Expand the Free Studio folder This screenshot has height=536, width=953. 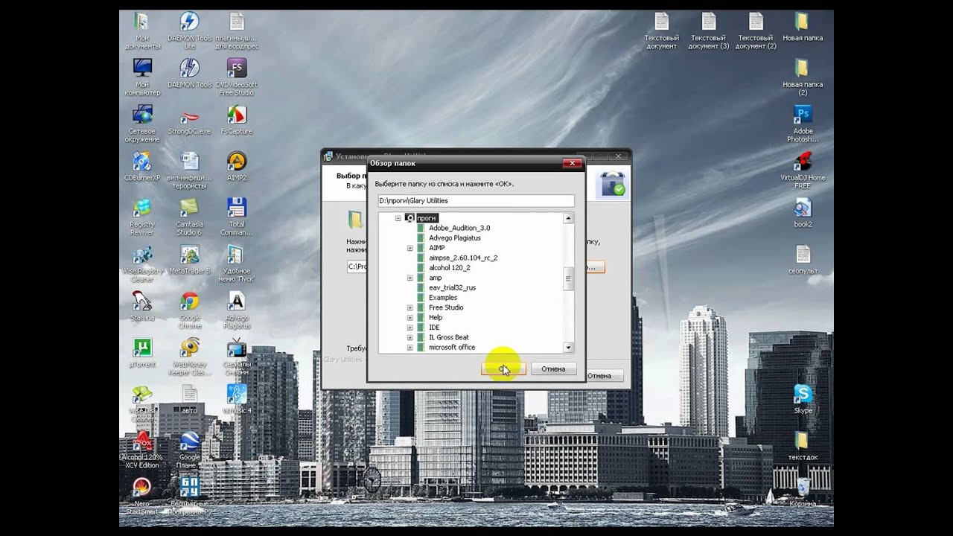click(x=410, y=307)
